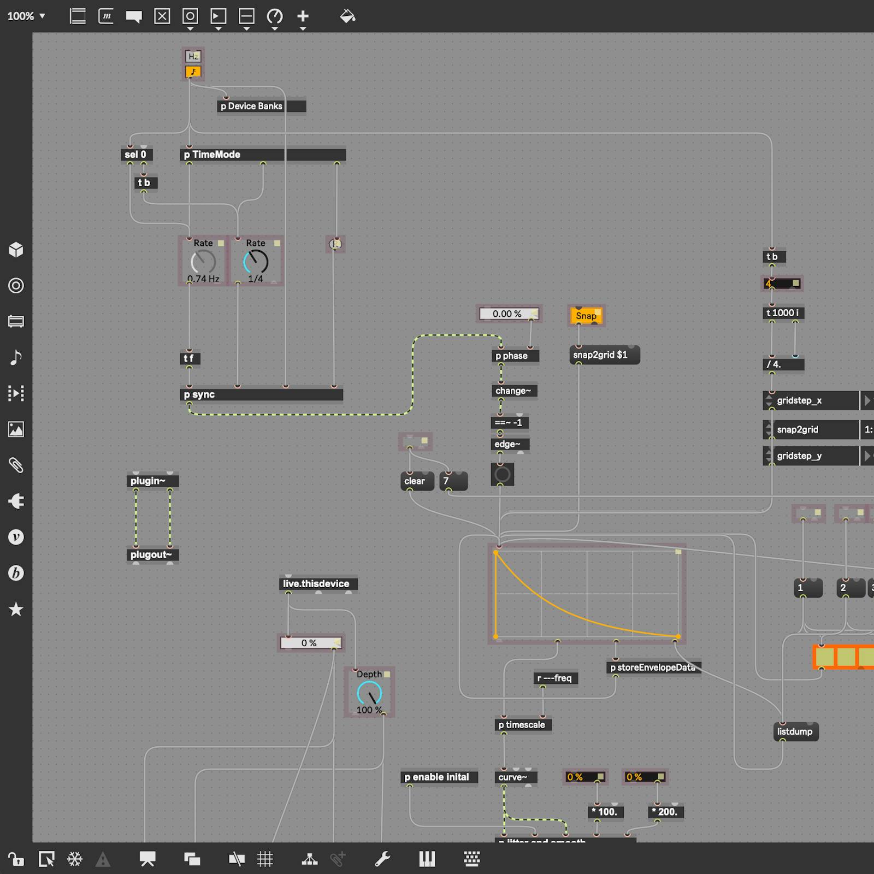Open the Images sidebar panel
The width and height of the screenshot is (874, 874).
[x=17, y=429]
